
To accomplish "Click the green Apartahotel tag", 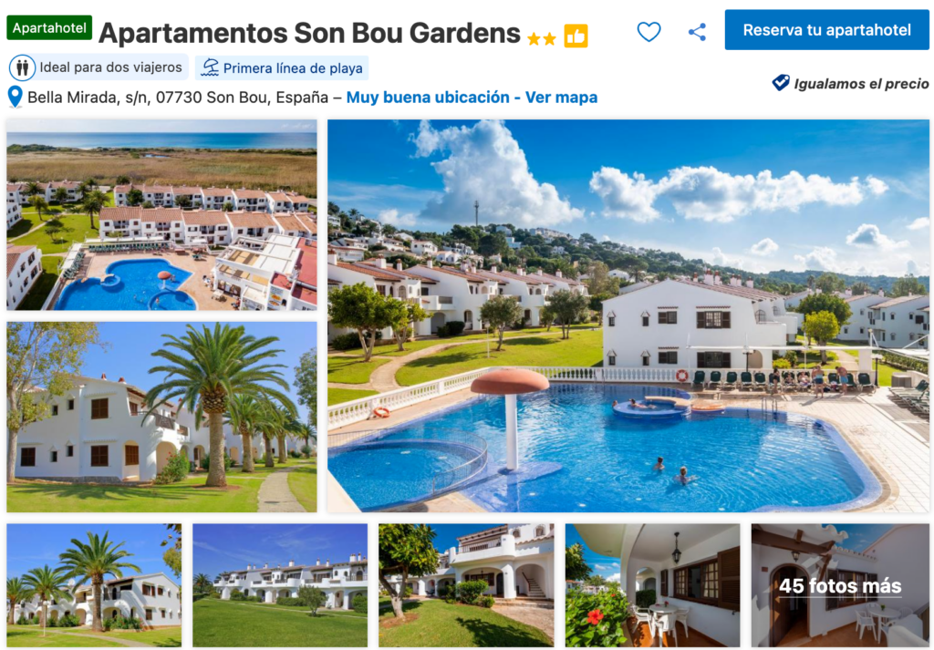I will 49,28.
